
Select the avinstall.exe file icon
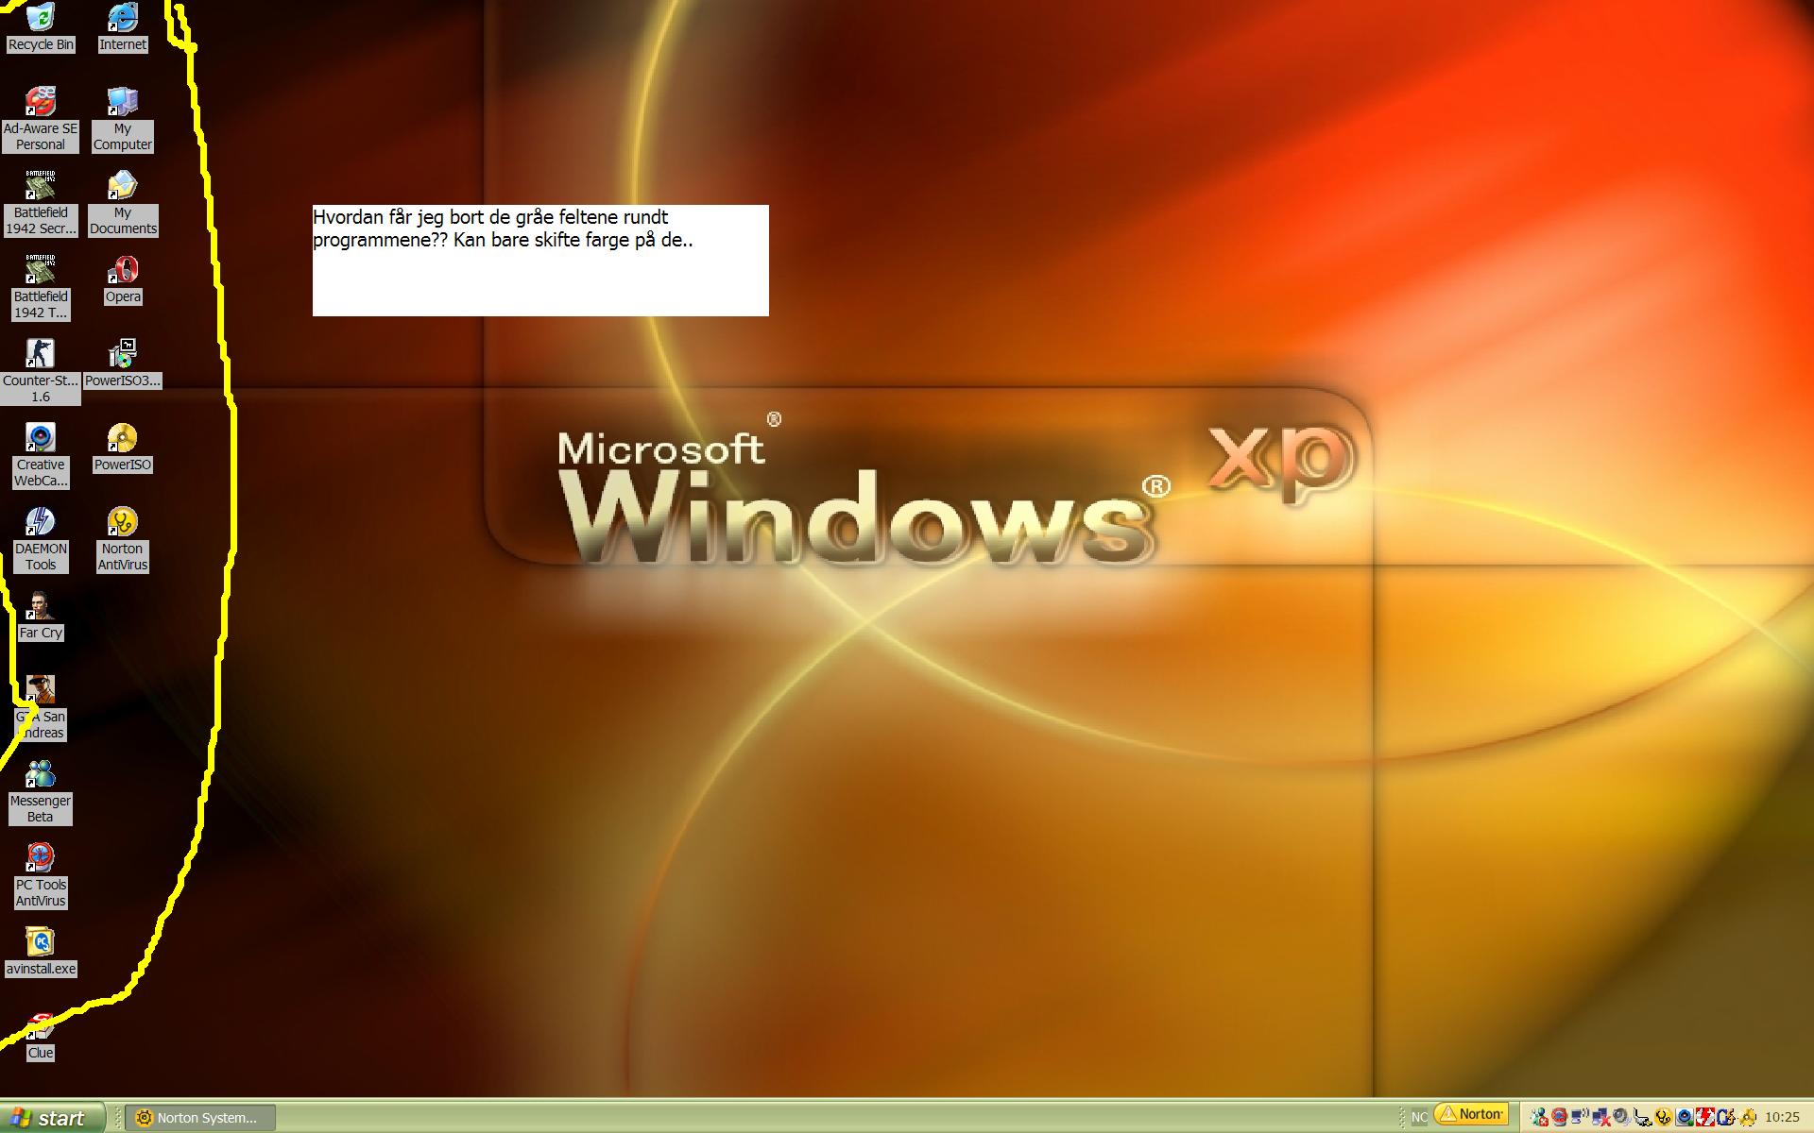click(x=40, y=942)
